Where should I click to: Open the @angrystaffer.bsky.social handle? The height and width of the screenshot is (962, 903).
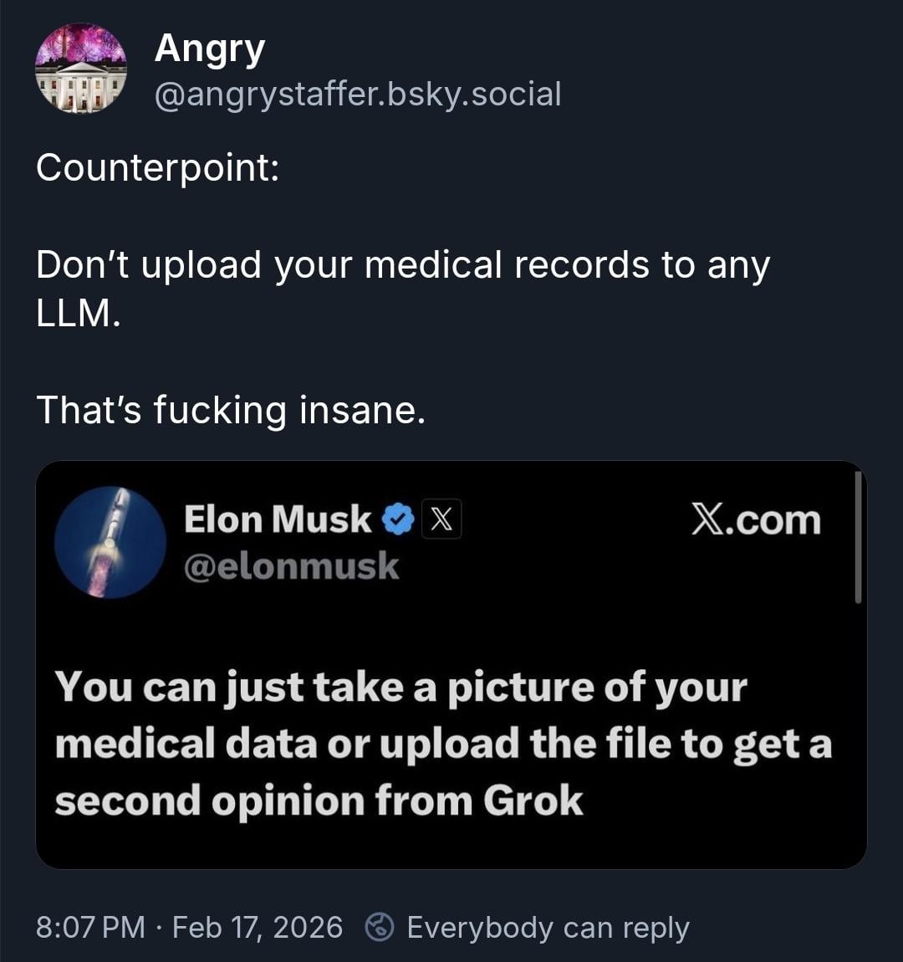click(357, 94)
